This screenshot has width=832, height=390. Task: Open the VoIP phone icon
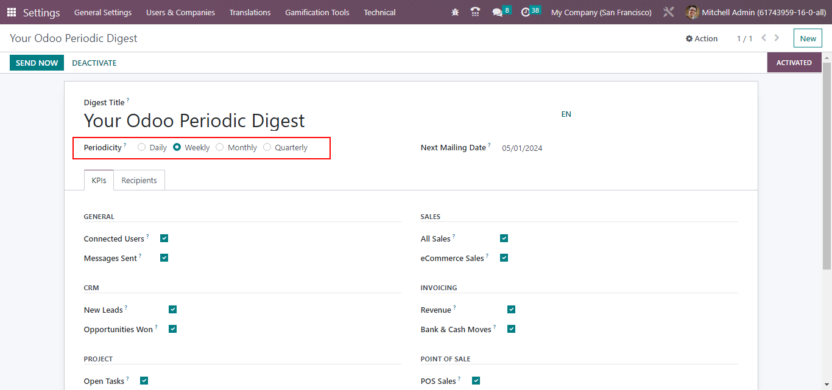coord(475,12)
